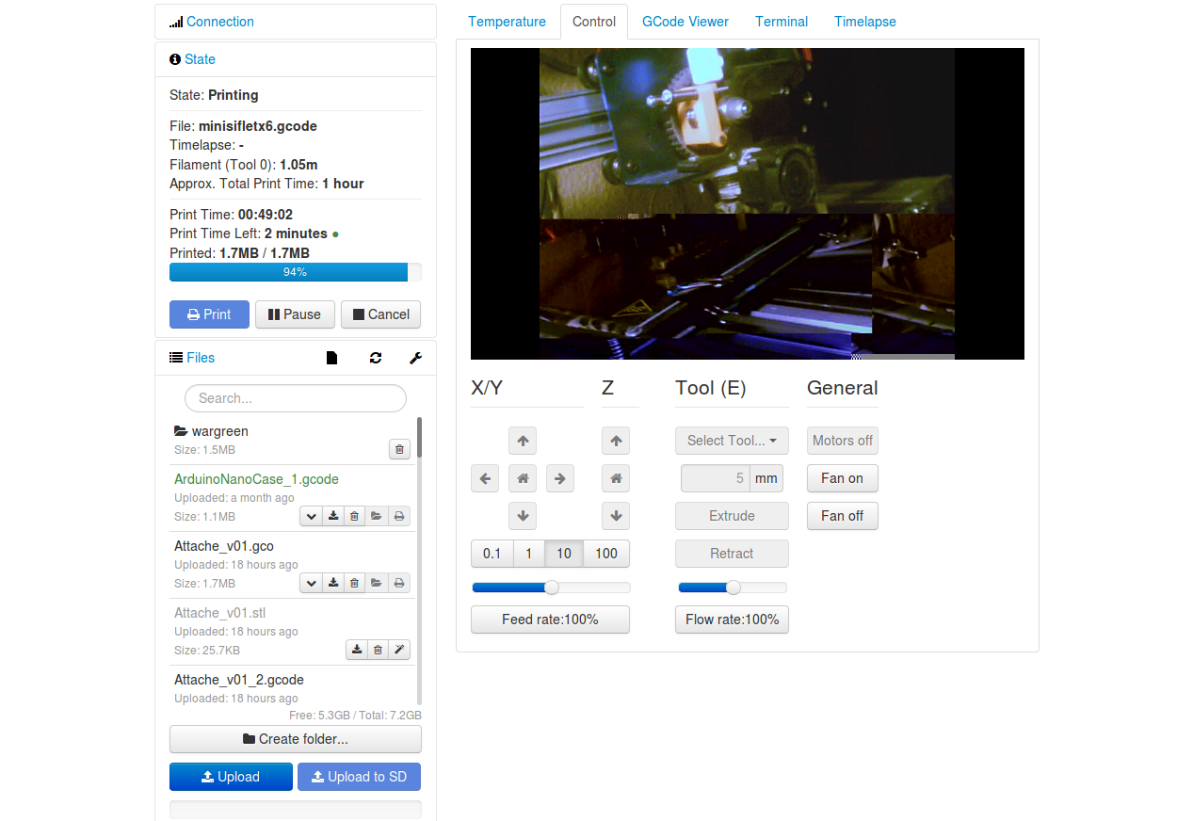This screenshot has height=821, width=1193.
Task: Refresh the file list
Action: (376, 358)
